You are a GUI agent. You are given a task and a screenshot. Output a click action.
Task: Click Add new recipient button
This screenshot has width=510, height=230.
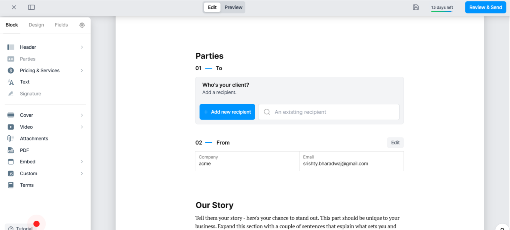click(x=227, y=112)
